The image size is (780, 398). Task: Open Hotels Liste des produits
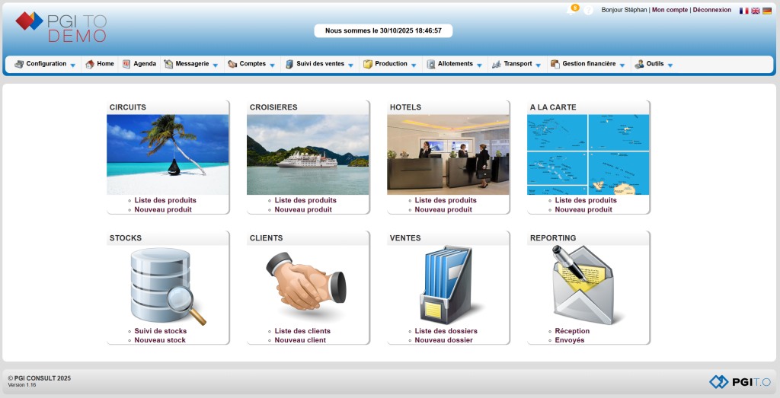(446, 200)
